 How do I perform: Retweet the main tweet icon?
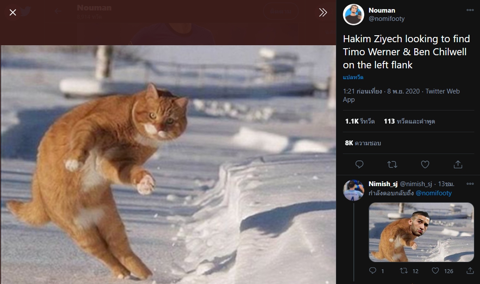click(392, 165)
